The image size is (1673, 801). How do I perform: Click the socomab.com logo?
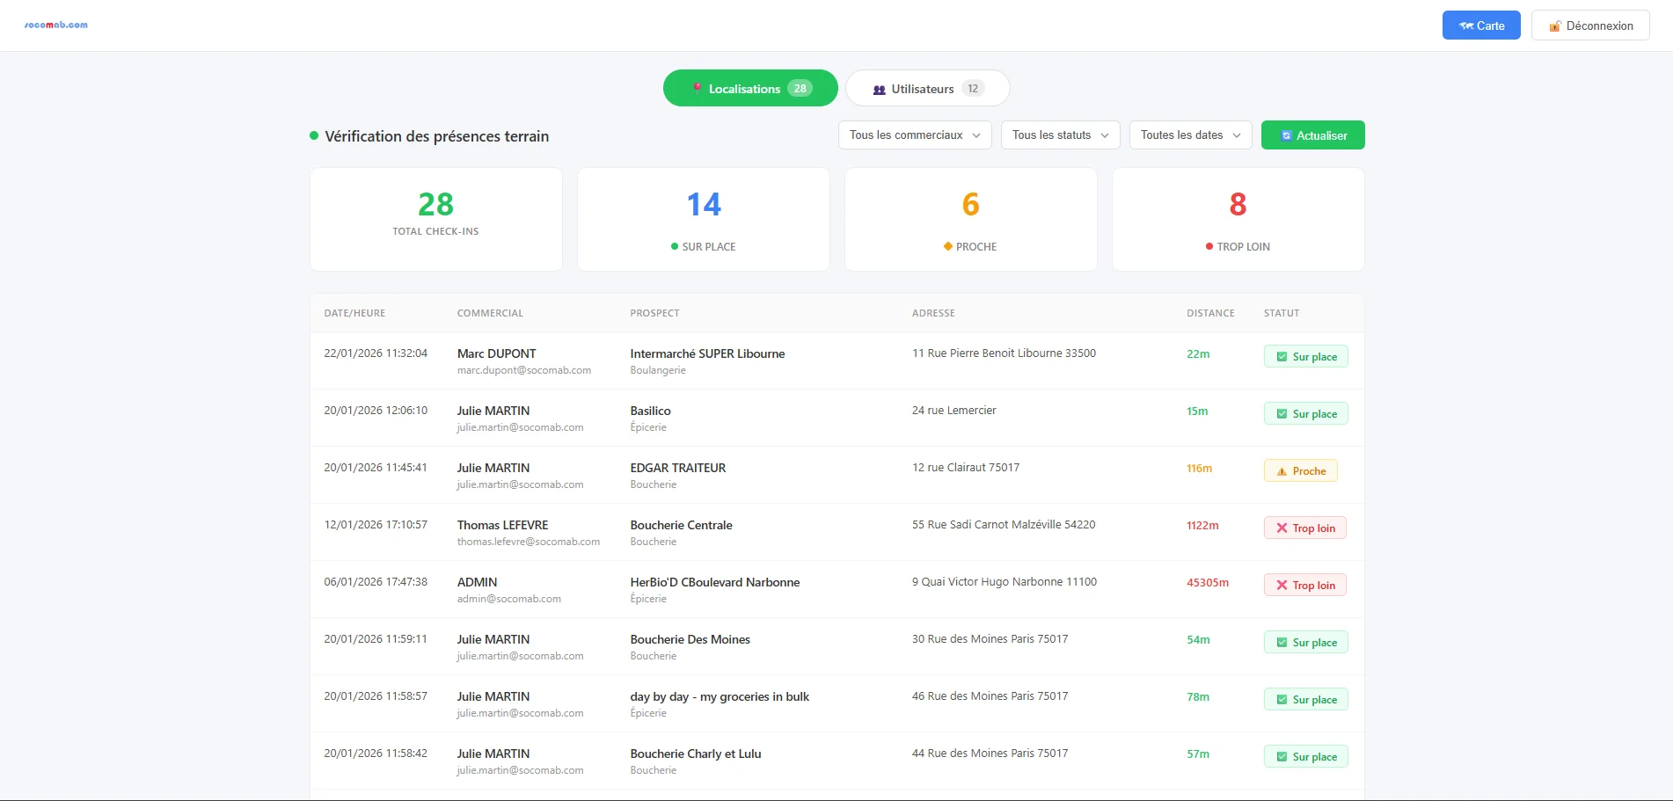click(55, 25)
